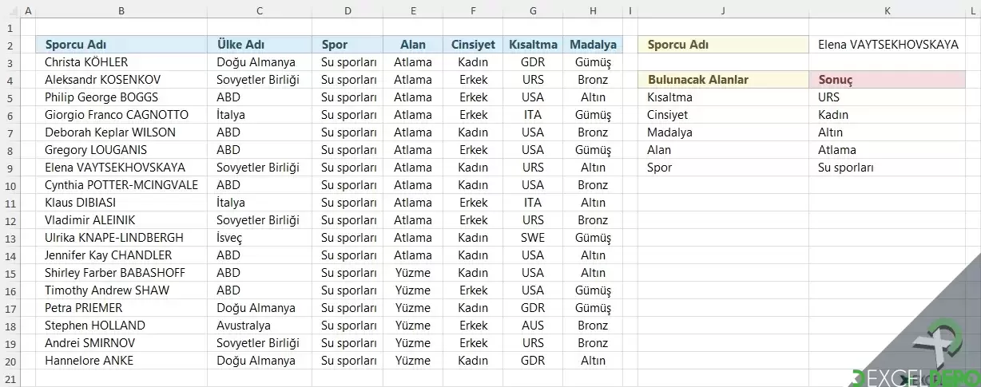981x387 pixels.
Task: Select the yellow Sporcu Adı label in J2
Action: pyautogui.click(x=723, y=45)
